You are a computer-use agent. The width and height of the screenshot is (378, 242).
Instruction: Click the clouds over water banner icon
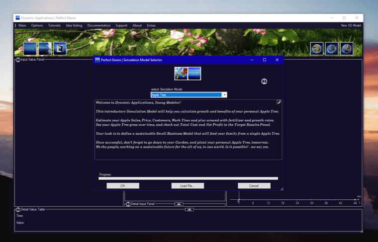click(45, 49)
